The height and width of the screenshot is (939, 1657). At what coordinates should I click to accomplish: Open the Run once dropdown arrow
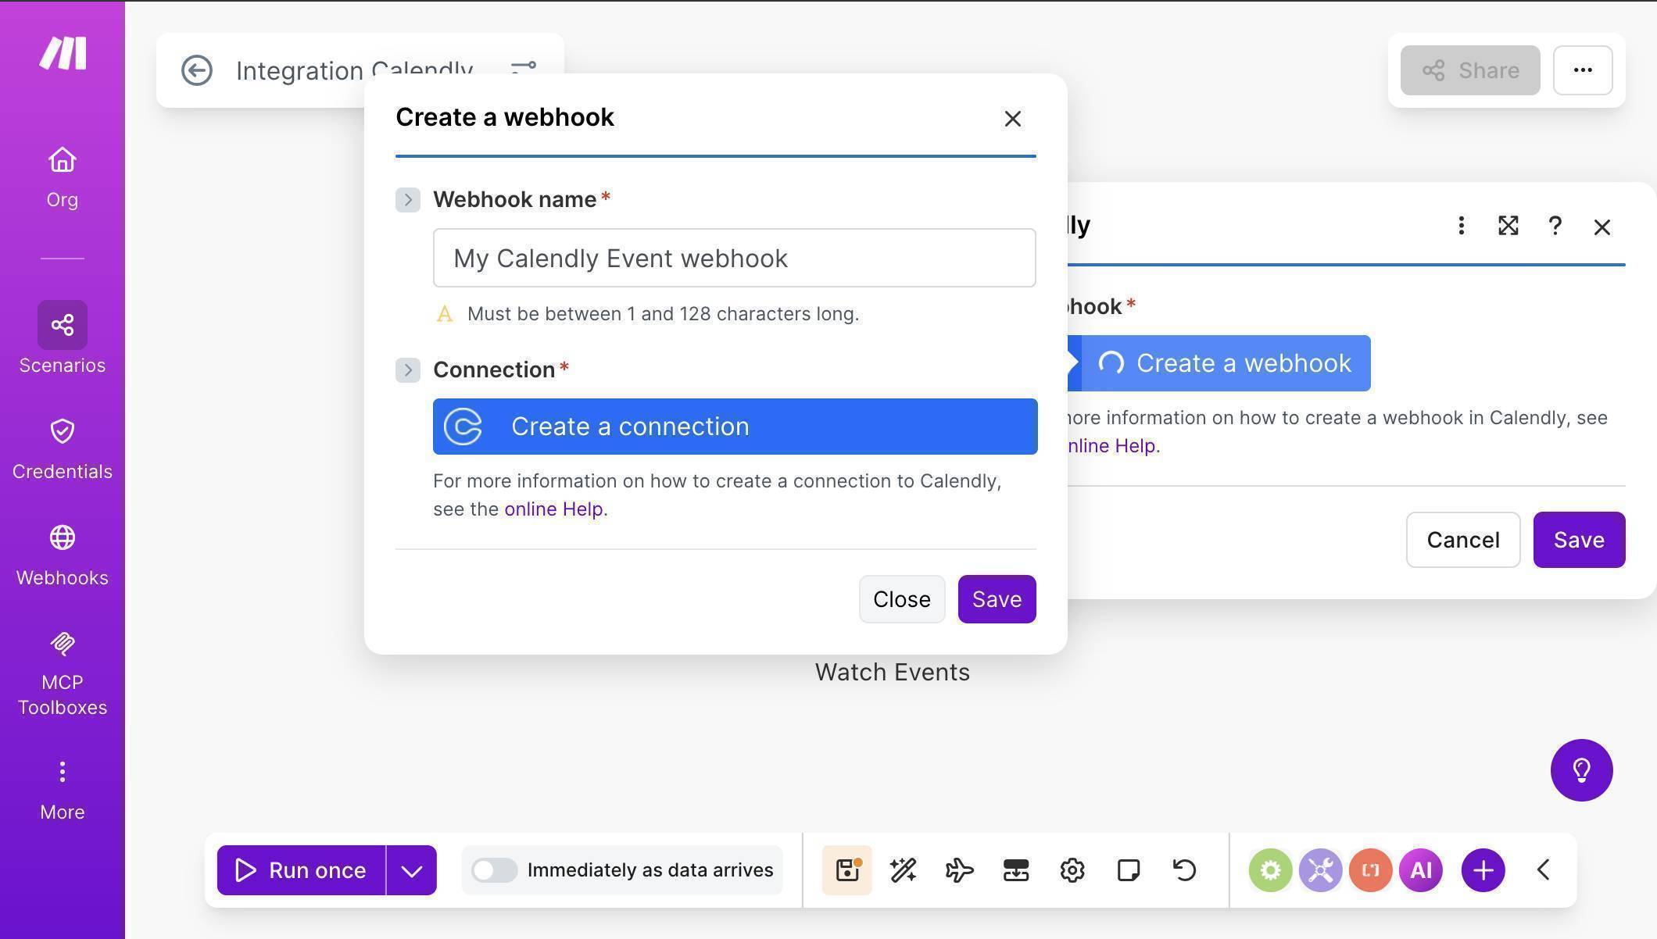tap(412, 869)
